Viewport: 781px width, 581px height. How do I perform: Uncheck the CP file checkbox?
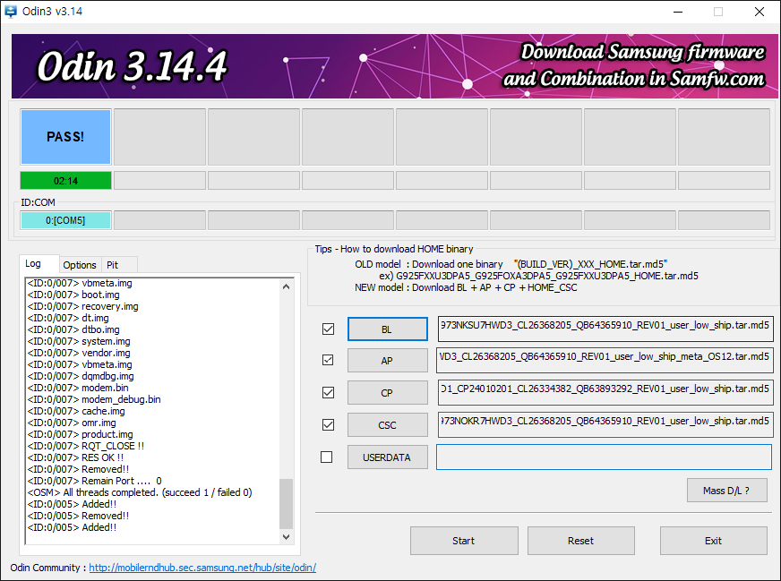point(328,392)
